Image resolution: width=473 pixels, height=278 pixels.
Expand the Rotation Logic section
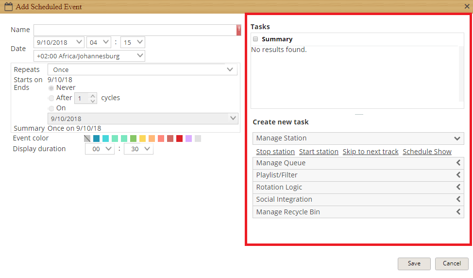(358, 187)
